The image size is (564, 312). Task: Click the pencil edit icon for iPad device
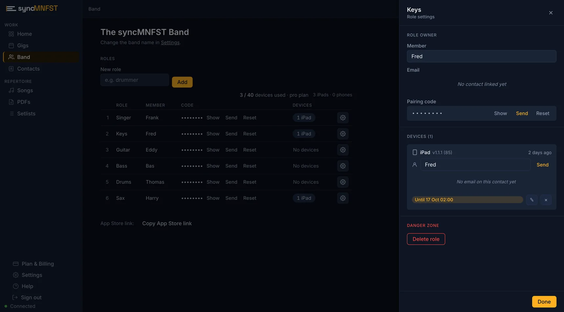coord(532,200)
